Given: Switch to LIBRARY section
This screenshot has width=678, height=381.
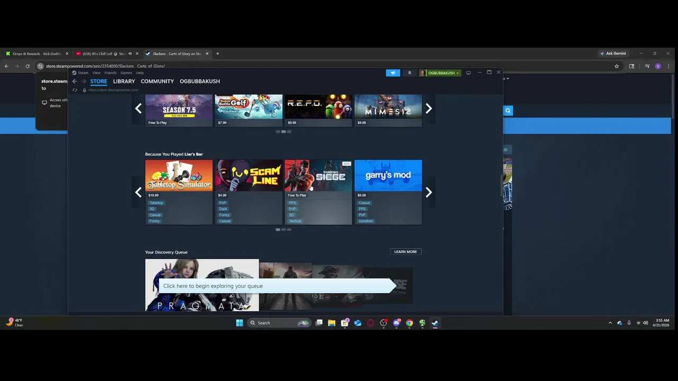Looking at the screenshot, I should 124,81.
